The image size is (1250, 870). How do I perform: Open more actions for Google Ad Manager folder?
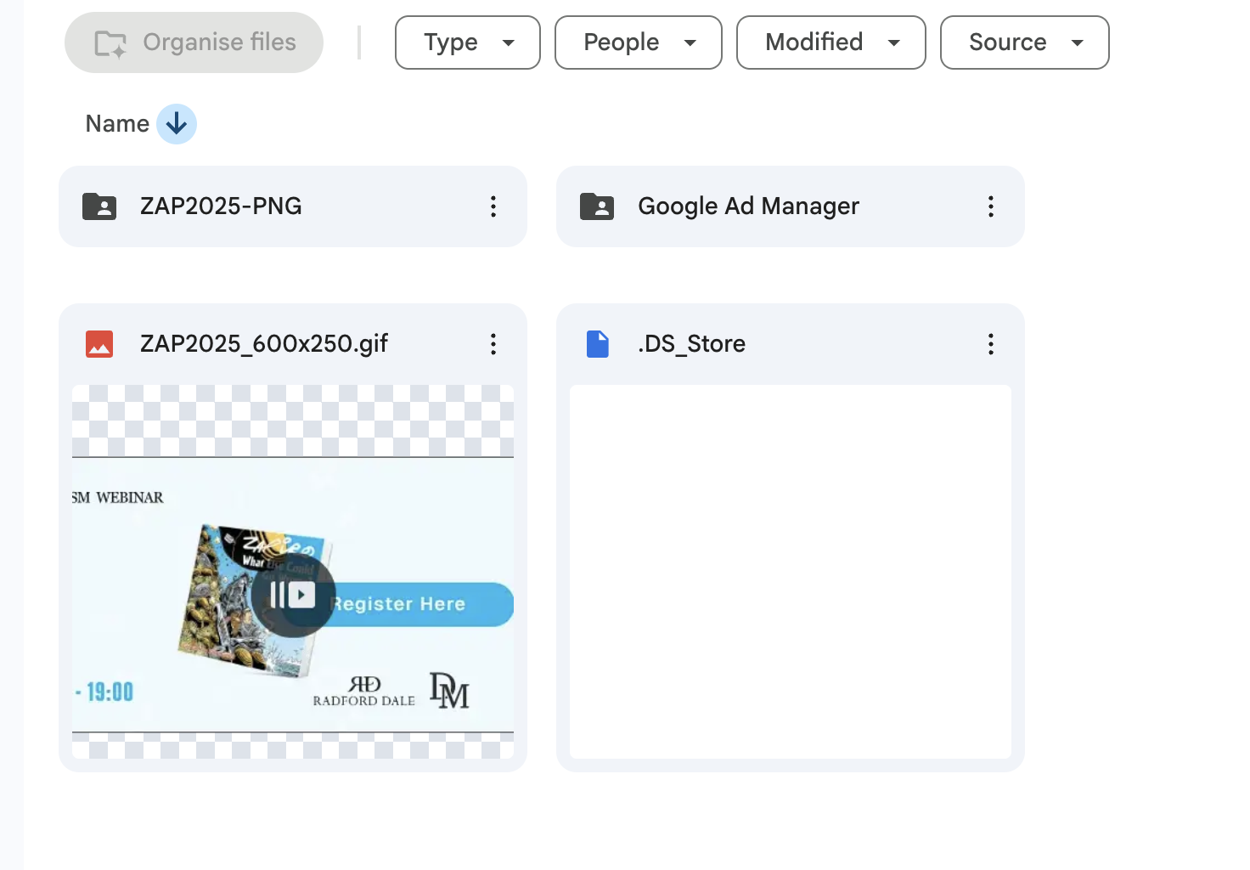[990, 206]
